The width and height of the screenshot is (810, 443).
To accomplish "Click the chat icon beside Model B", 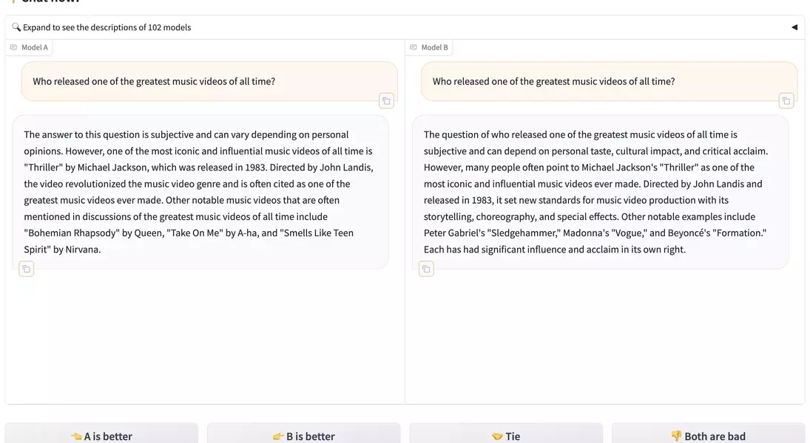I will [x=414, y=47].
